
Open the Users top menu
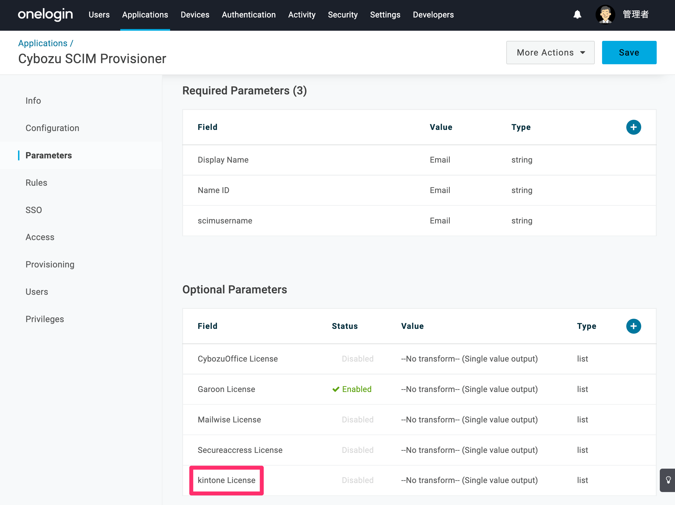point(99,15)
